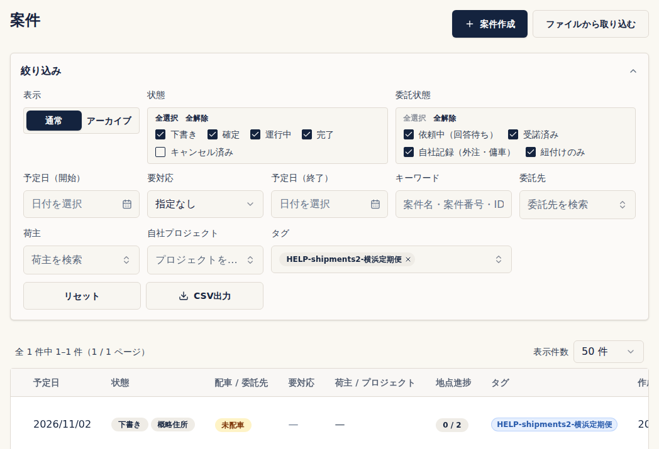Uncheck the 運行中 status checkbox
The height and width of the screenshot is (449, 659).
coord(255,134)
